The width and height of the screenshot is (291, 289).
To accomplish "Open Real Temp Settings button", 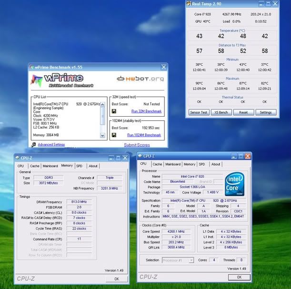I will 266,112.
